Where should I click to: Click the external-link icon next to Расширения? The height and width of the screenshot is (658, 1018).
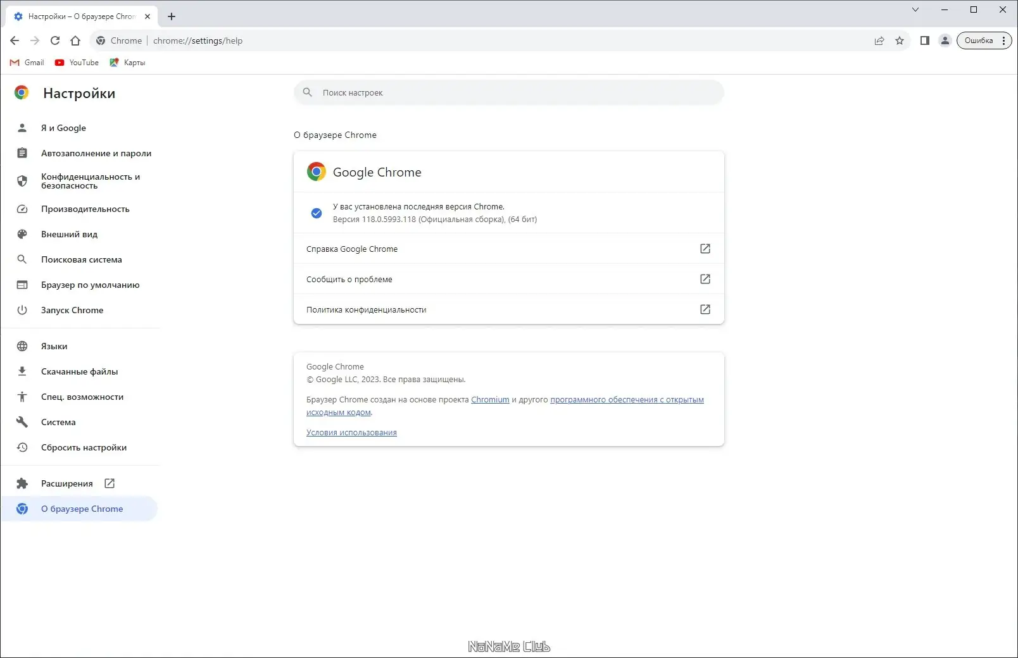(110, 483)
